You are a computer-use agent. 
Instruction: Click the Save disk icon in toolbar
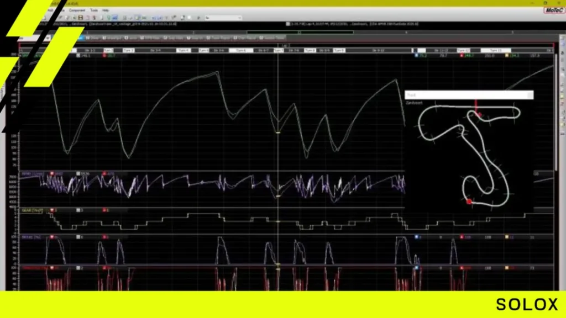pos(81,18)
